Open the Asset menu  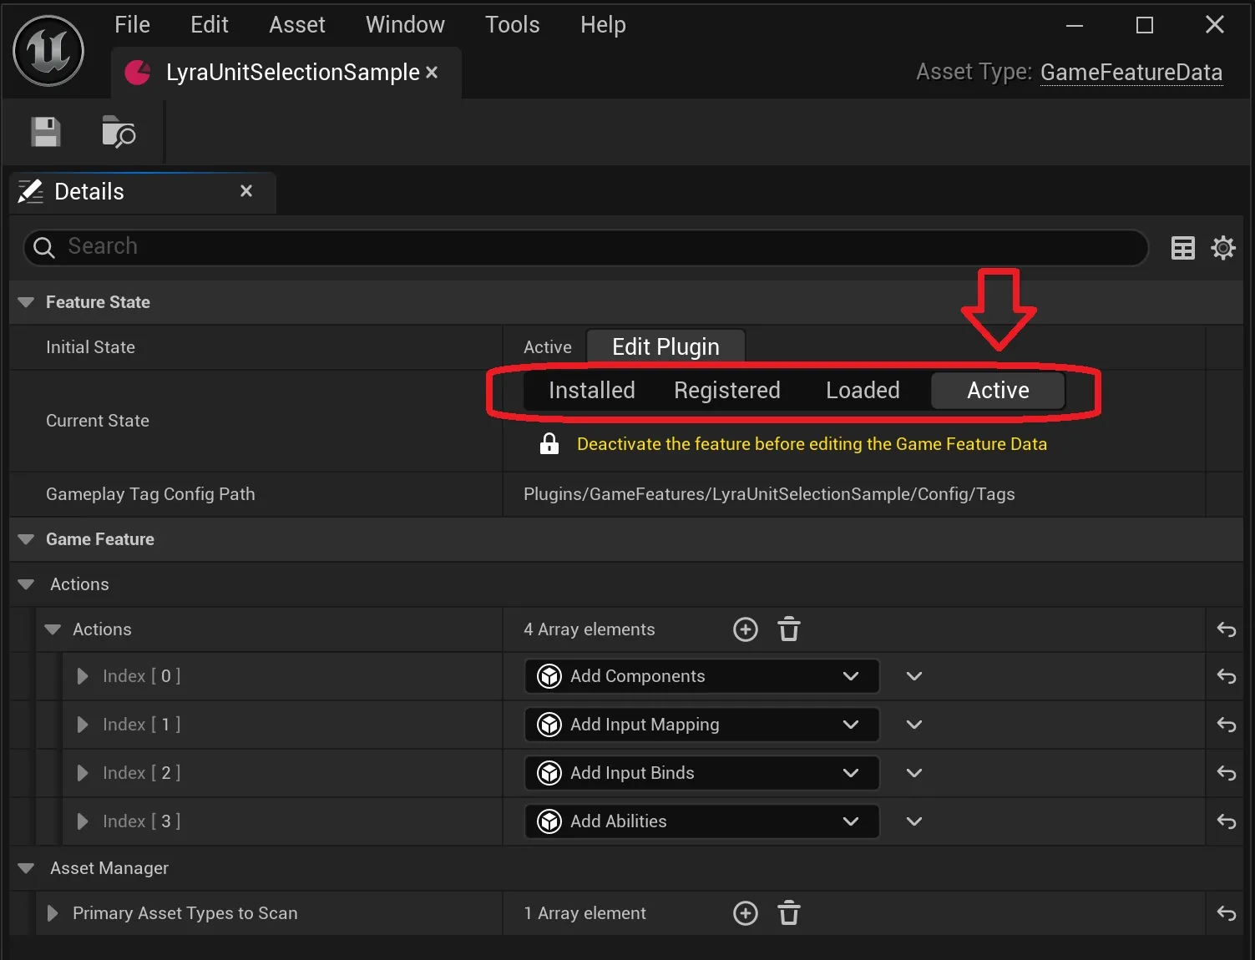click(297, 25)
